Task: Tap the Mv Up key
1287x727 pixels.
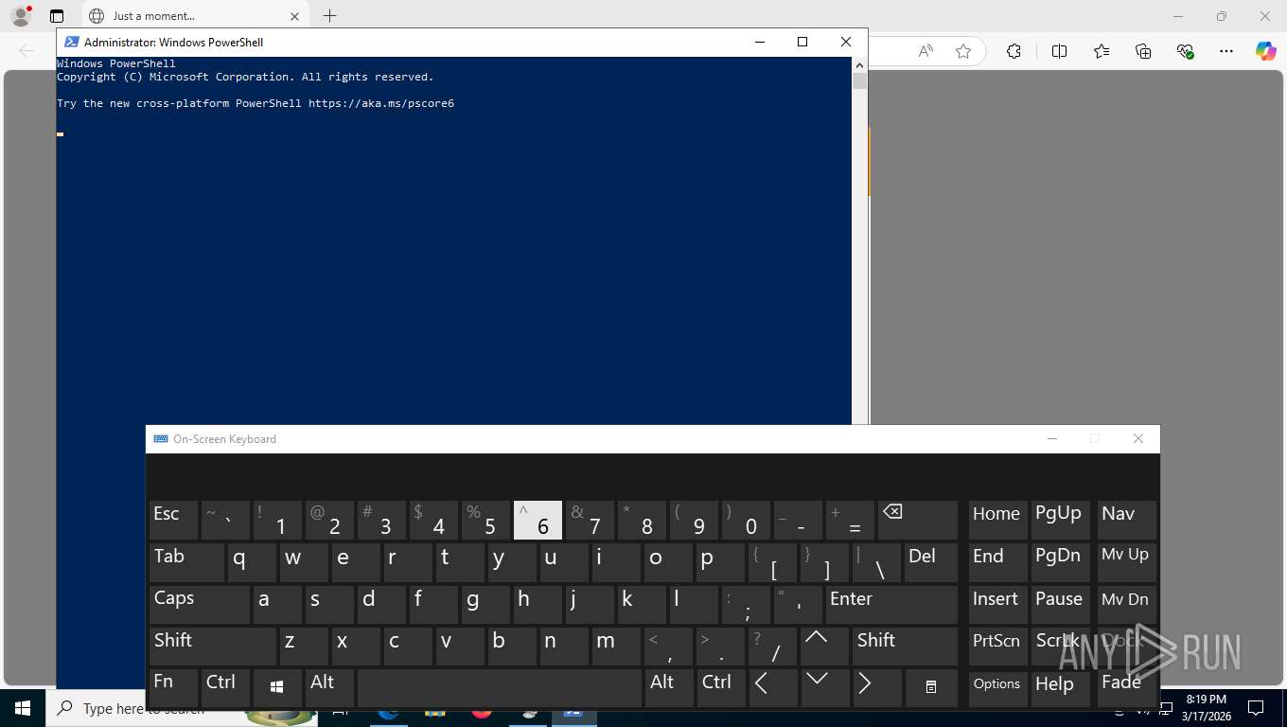Action: click(x=1127, y=562)
